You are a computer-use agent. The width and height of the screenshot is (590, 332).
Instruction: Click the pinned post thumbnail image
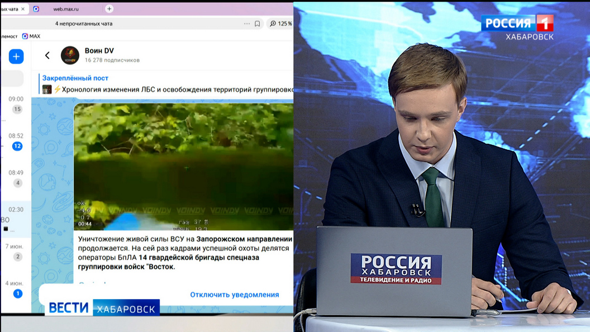[x=47, y=89]
